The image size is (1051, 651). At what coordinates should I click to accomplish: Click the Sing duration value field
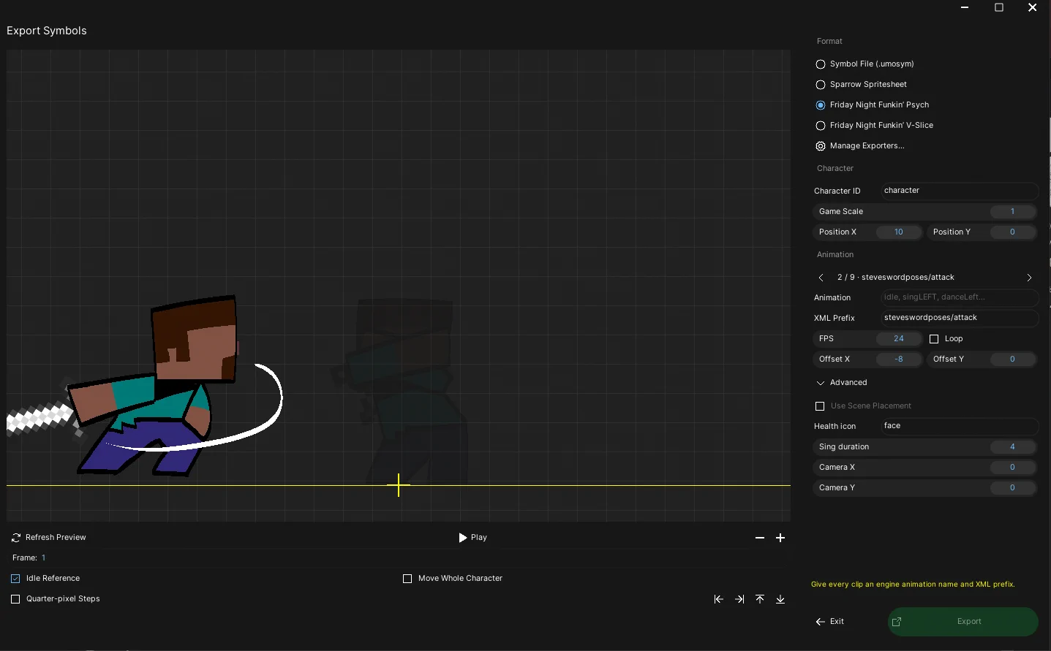click(1013, 447)
